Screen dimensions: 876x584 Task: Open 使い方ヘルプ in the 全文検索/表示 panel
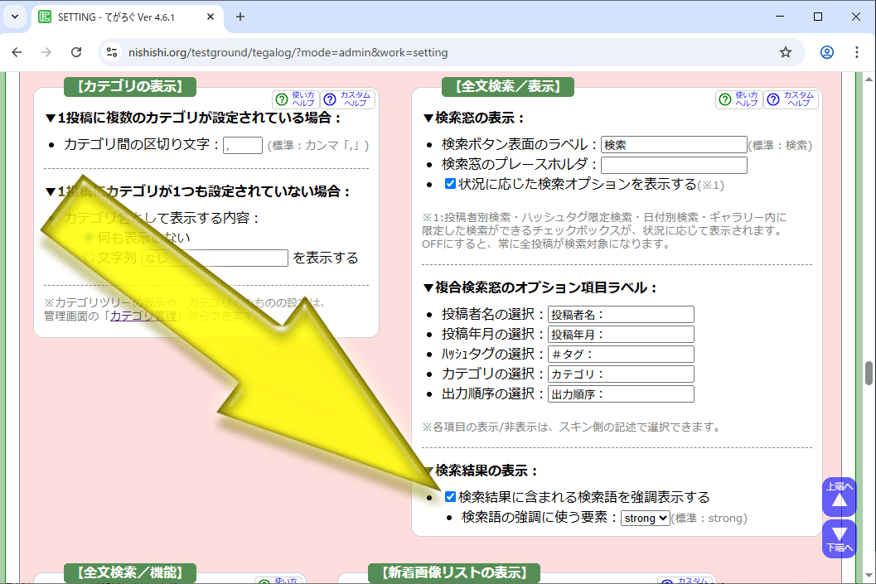tap(739, 99)
